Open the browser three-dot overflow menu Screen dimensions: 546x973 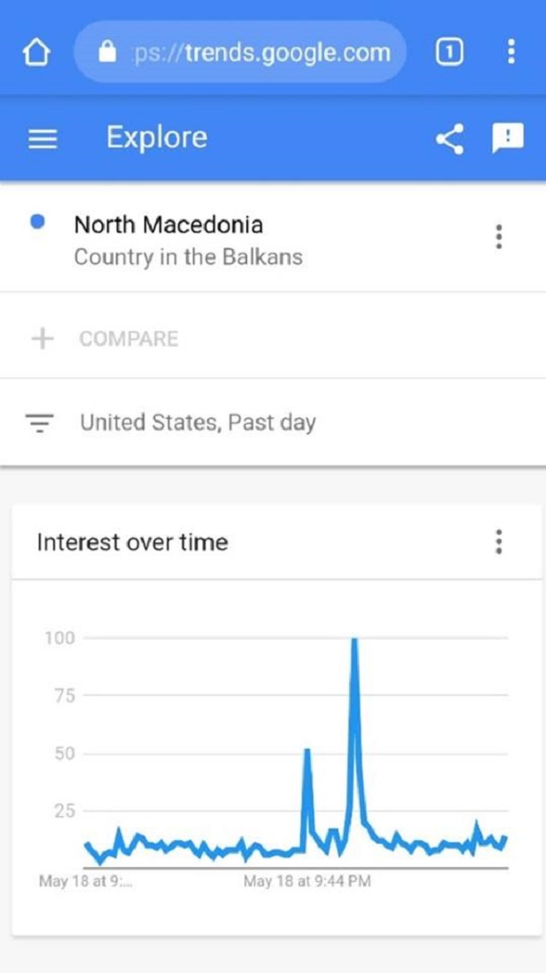pos(511,52)
